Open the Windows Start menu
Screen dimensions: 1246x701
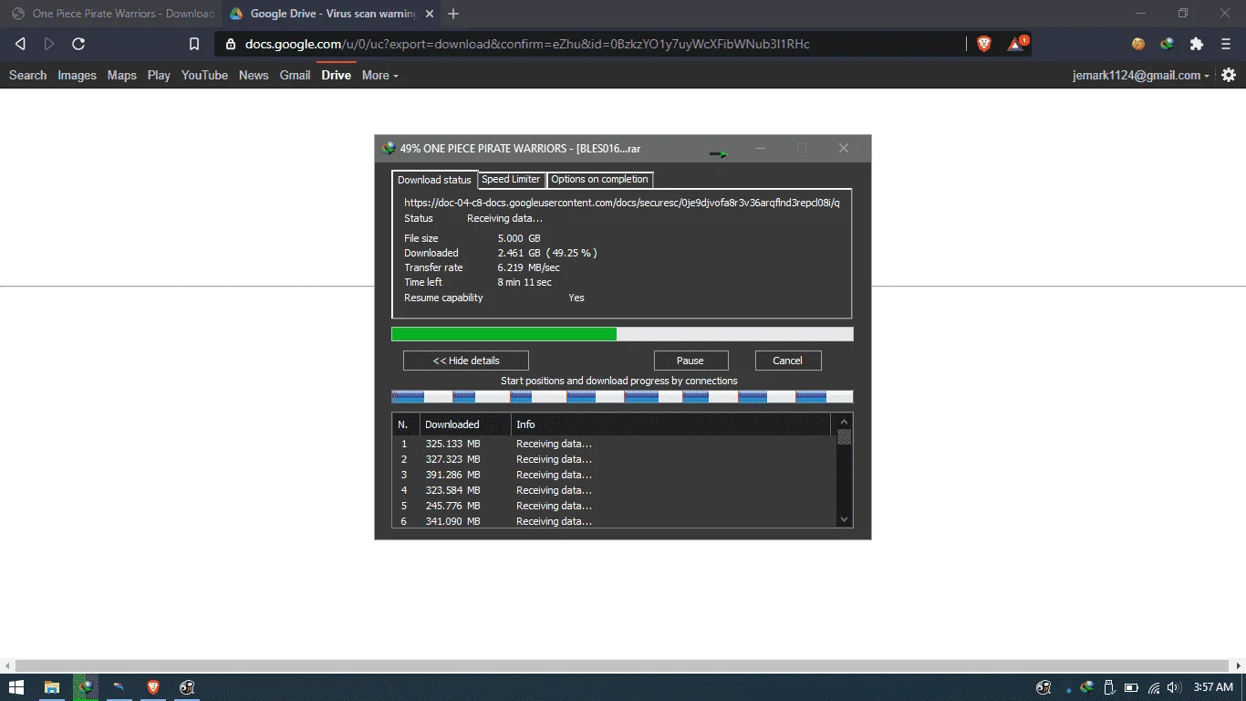pyautogui.click(x=16, y=687)
